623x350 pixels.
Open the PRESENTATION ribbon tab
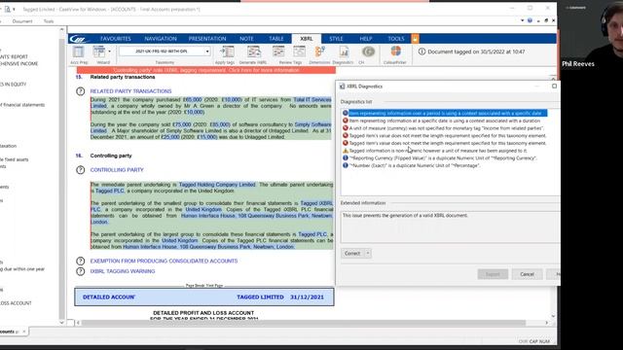[x=207, y=39]
